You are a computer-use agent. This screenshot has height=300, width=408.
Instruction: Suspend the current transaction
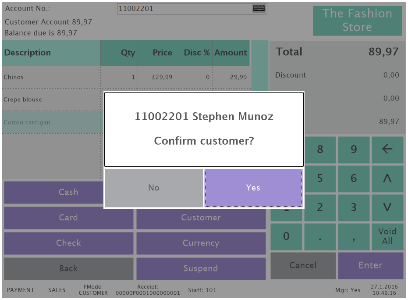(x=201, y=269)
